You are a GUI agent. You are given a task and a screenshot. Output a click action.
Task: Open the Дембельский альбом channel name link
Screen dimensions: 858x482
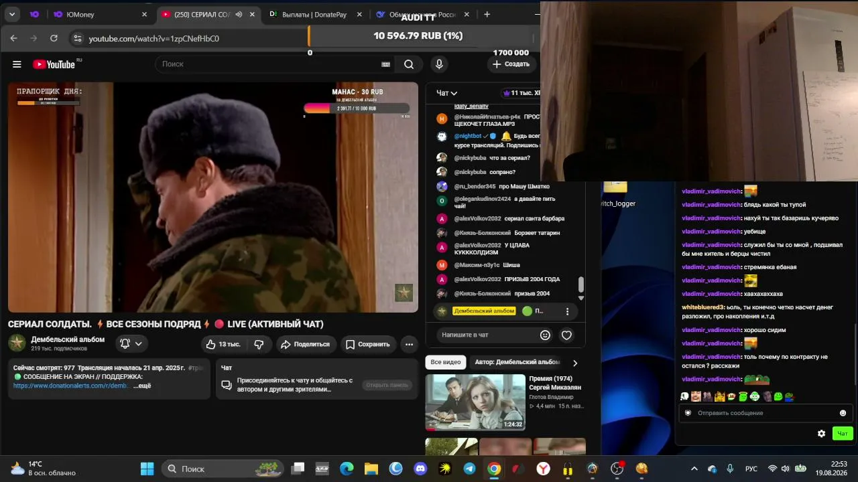pos(68,339)
